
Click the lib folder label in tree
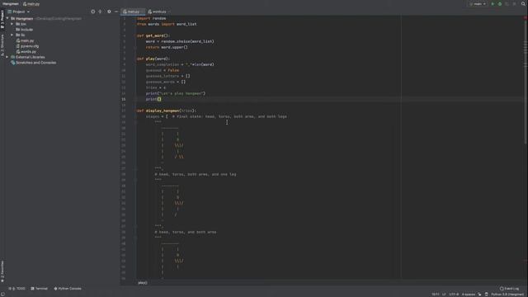pos(22,35)
